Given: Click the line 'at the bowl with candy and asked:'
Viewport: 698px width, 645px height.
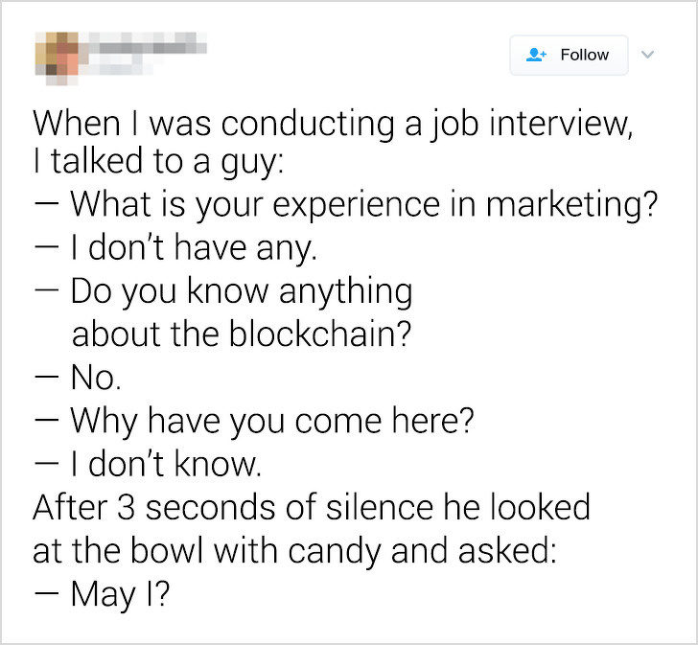Looking at the screenshot, I should pyautogui.click(x=294, y=551).
